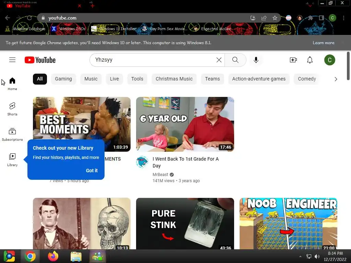Image resolution: width=351 pixels, height=263 pixels.
Task: Reload the page with the refresh icon
Action: click(x=29, y=18)
